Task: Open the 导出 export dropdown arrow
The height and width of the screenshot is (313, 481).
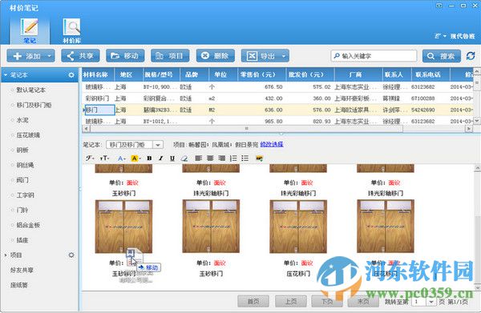Action: click(284, 56)
